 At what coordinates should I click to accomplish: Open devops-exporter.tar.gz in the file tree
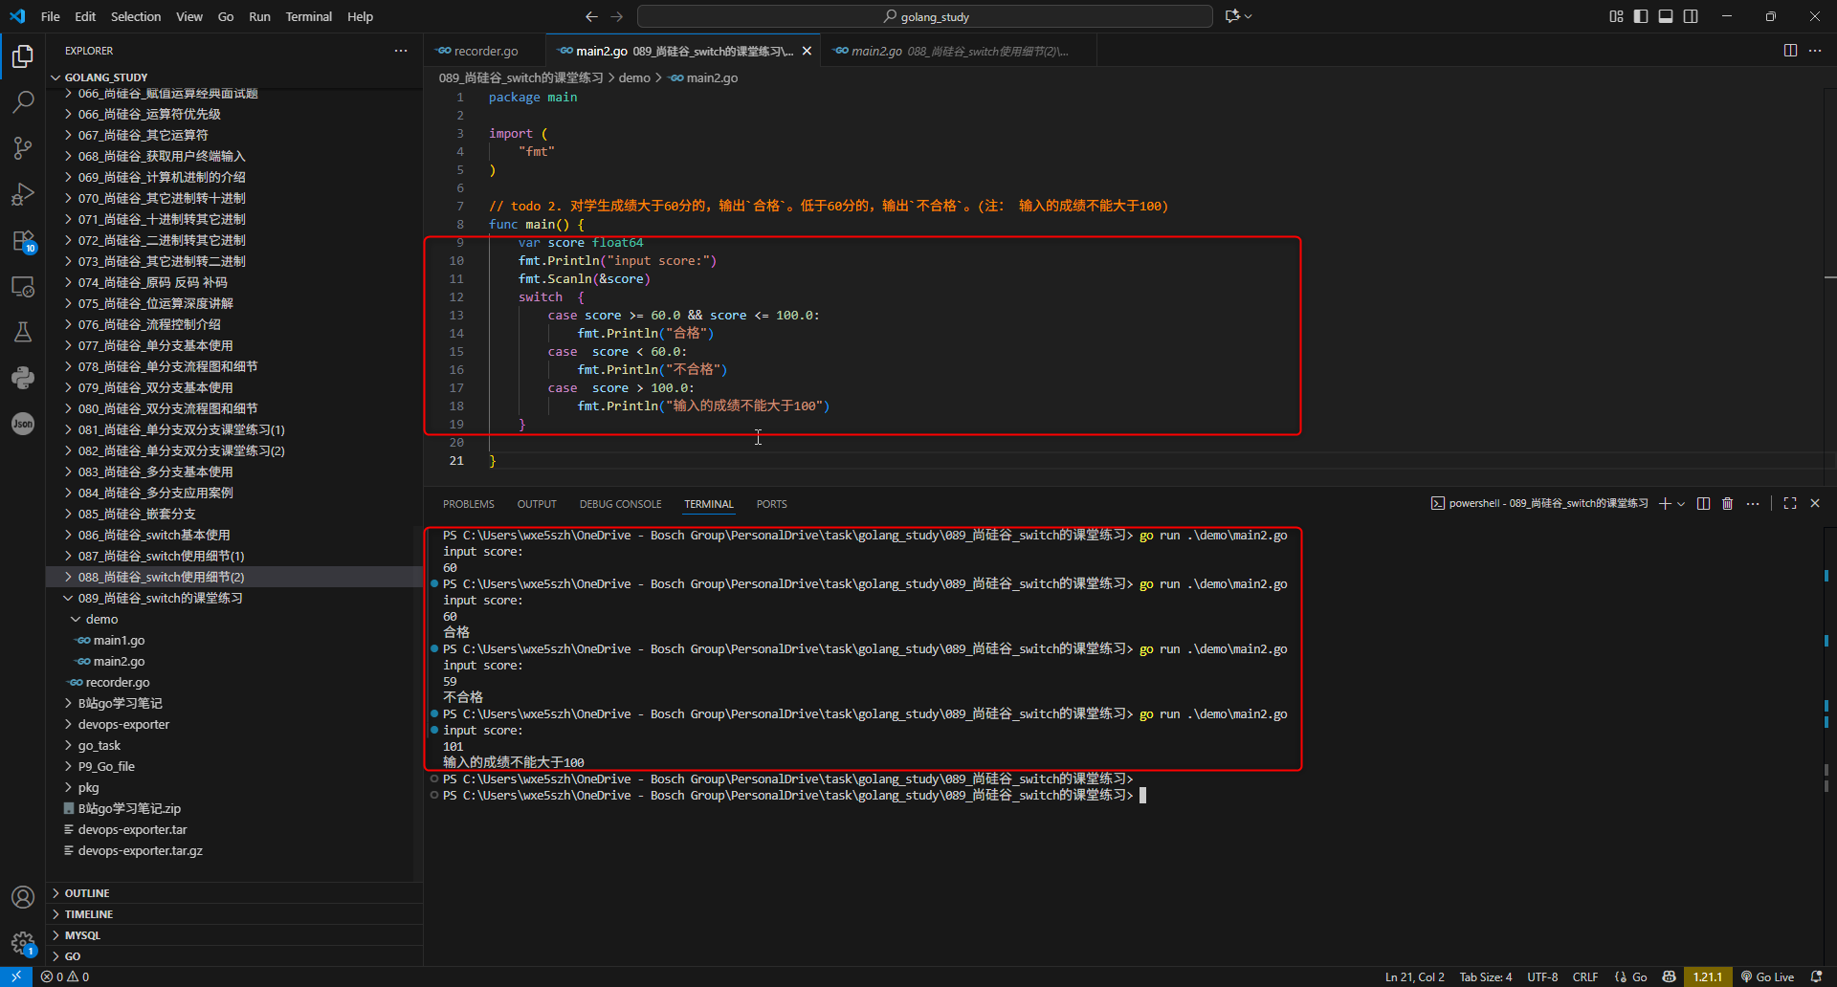click(x=234, y=850)
